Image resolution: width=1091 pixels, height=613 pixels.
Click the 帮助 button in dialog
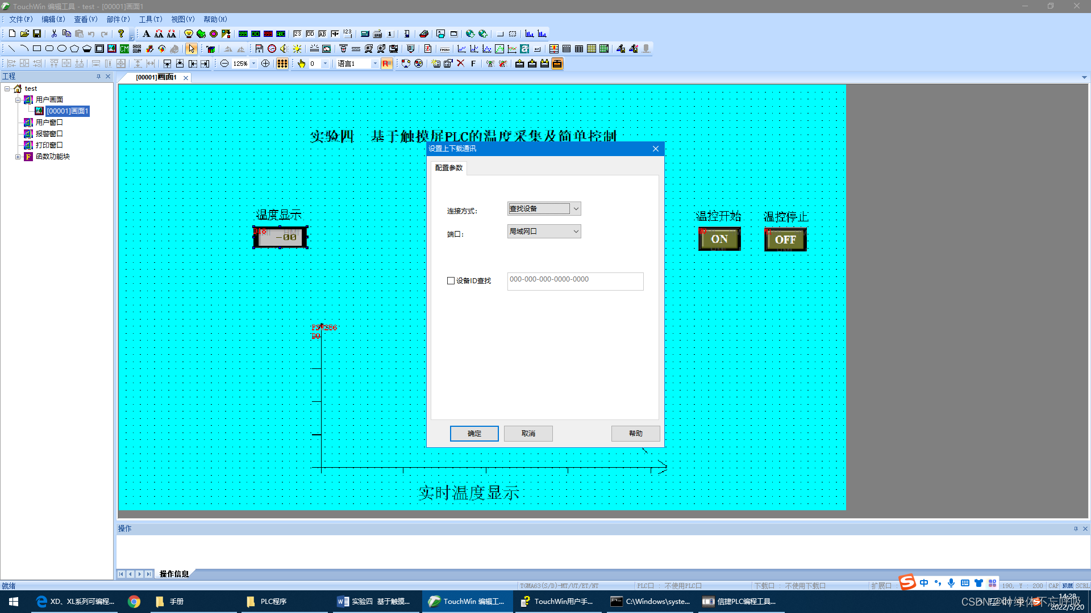636,434
